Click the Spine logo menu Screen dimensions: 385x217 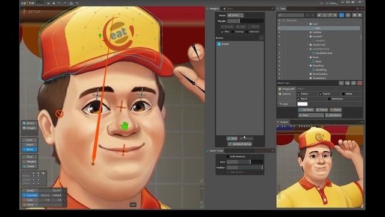point(28,3)
